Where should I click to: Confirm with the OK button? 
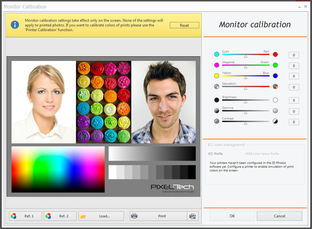click(x=232, y=216)
